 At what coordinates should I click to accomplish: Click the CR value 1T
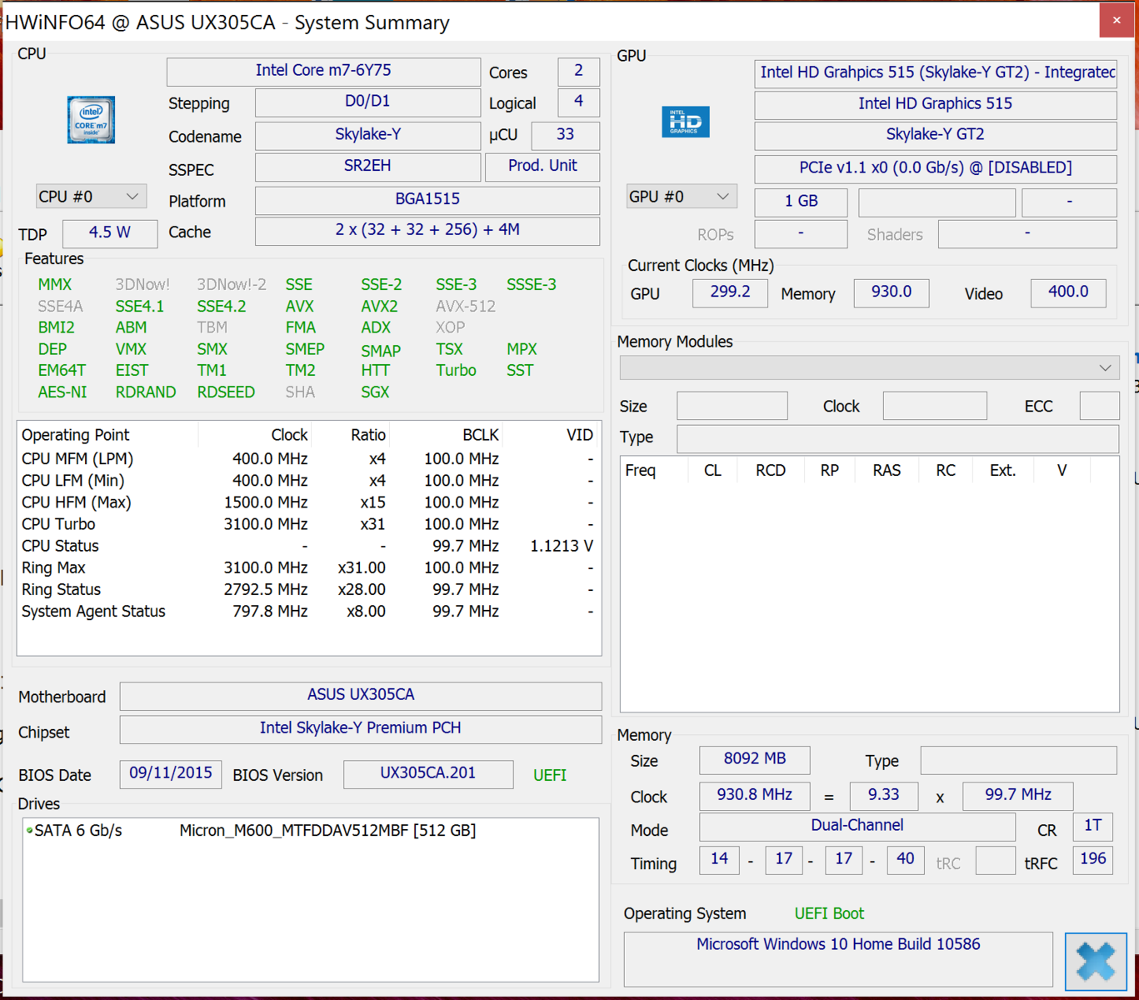[x=1092, y=827]
